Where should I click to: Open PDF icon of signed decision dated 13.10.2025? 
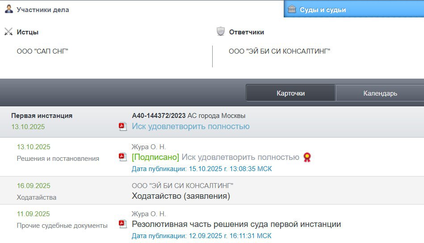(123, 157)
